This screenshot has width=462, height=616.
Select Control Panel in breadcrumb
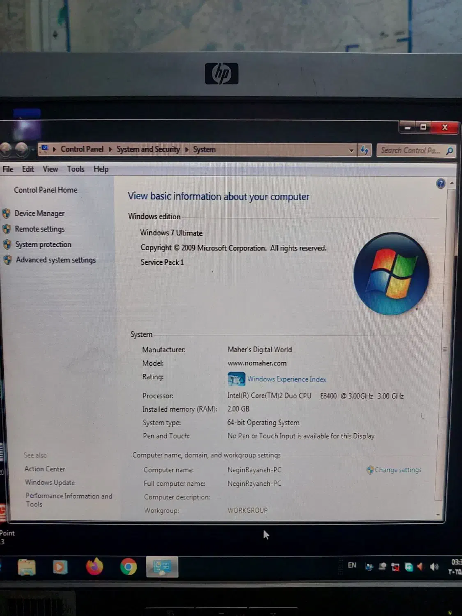[82, 149]
